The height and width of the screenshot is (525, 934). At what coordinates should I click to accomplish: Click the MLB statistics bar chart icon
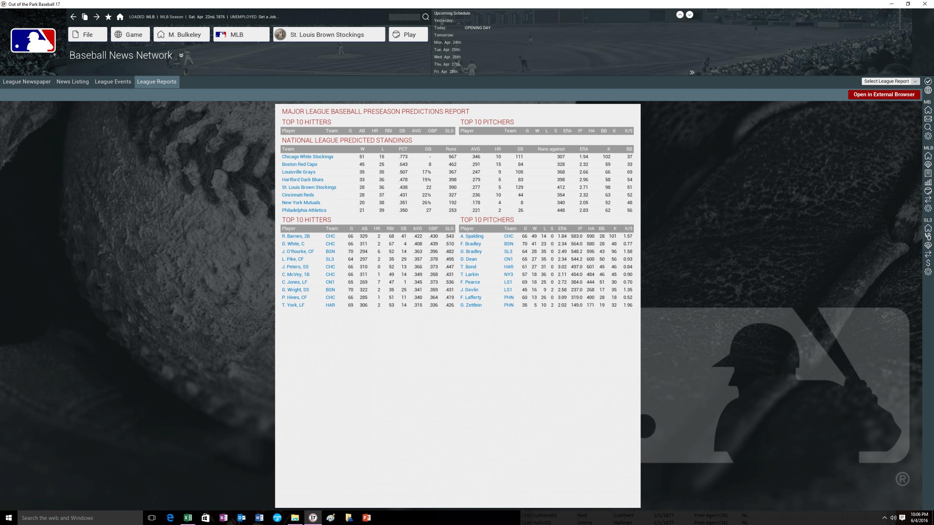[928, 182]
